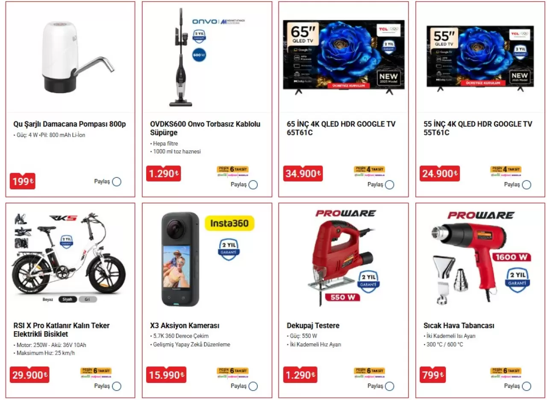The width and height of the screenshot is (547, 400).
Task: Select Paylaş circle for X3 Aksiyon Kamerası
Action: [253, 386]
